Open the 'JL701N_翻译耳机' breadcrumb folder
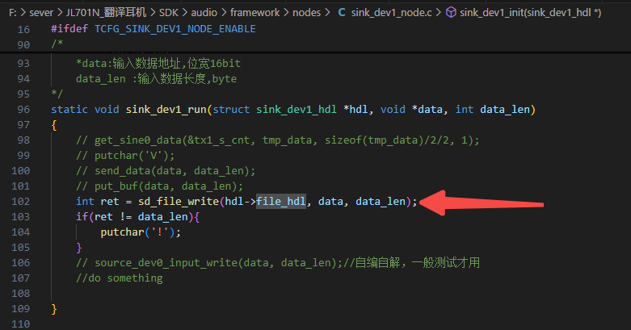631x330 pixels. (x=106, y=13)
